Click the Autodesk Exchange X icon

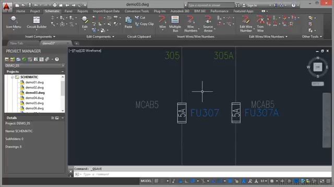(276, 5)
